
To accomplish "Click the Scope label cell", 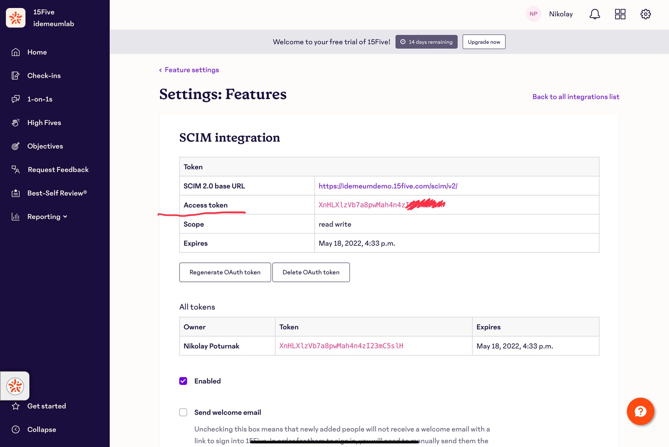I will pos(247,224).
